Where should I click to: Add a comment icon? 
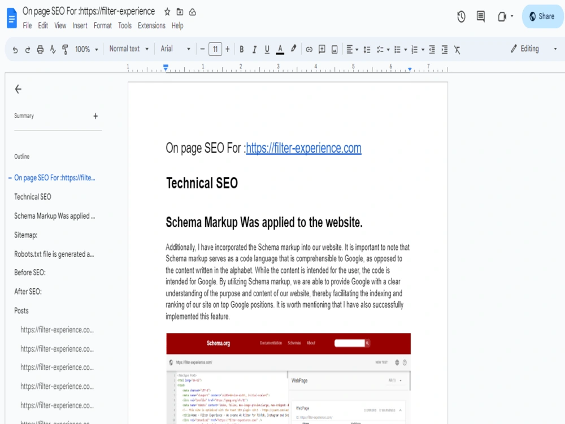tap(322, 49)
